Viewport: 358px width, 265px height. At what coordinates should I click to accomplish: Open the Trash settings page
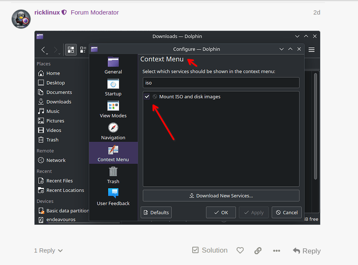click(x=113, y=175)
